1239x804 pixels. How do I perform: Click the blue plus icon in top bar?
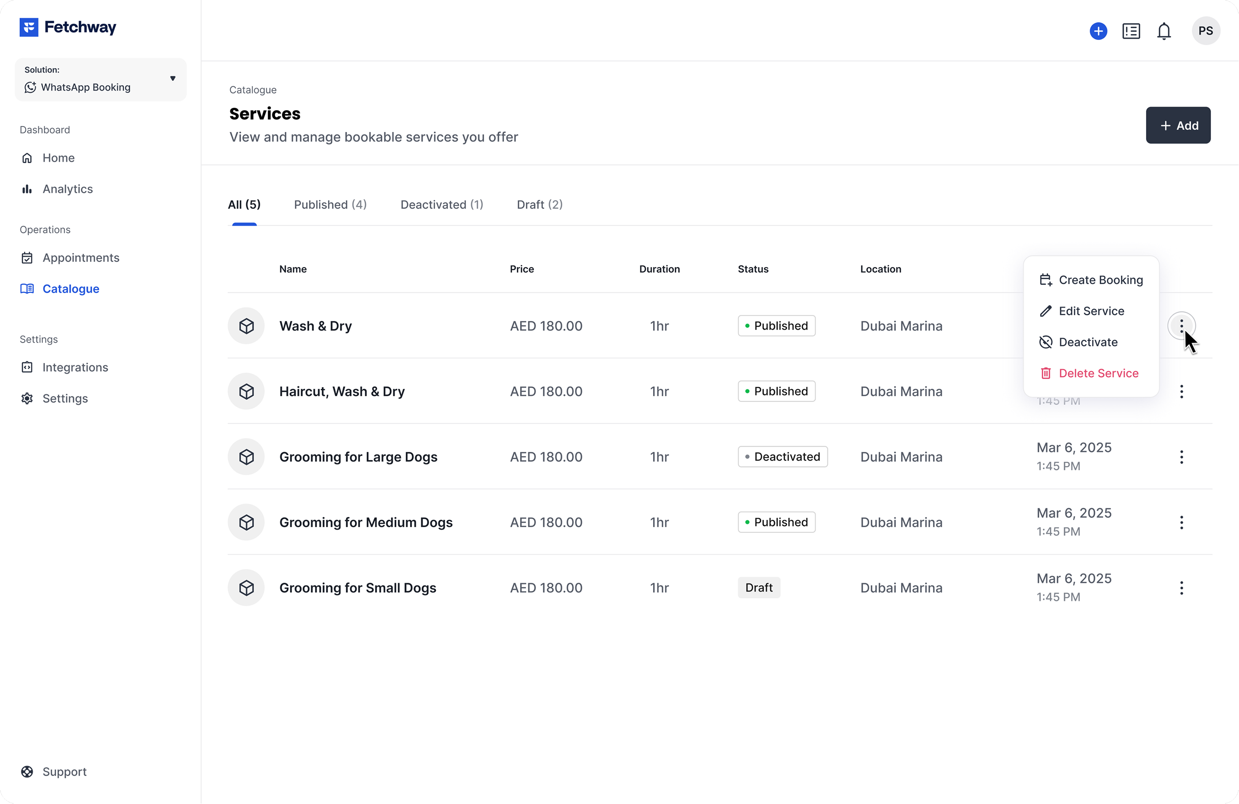(1098, 31)
